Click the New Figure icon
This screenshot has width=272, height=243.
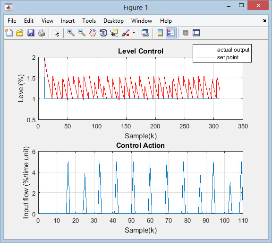9,33
